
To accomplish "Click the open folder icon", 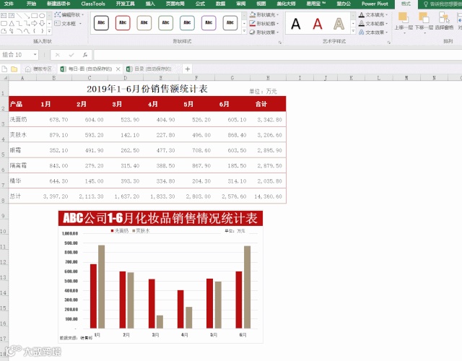I will pos(14,69).
